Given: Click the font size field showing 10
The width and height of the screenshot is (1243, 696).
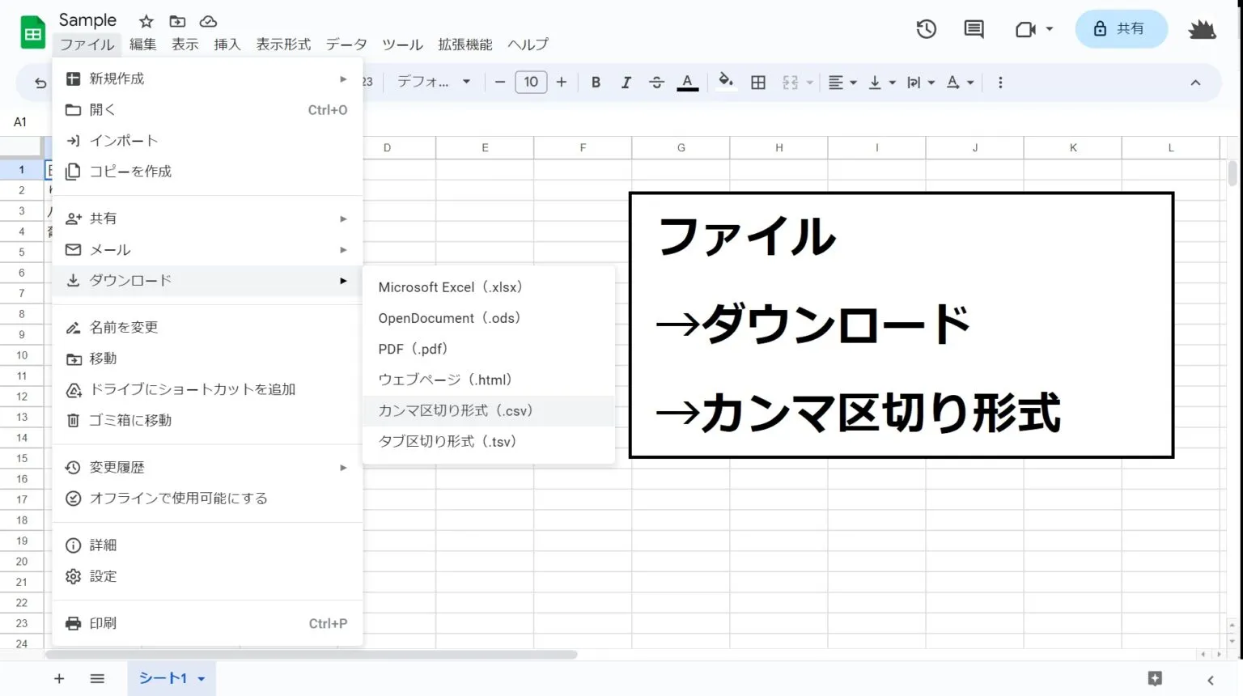Looking at the screenshot, I should [531, 82].
